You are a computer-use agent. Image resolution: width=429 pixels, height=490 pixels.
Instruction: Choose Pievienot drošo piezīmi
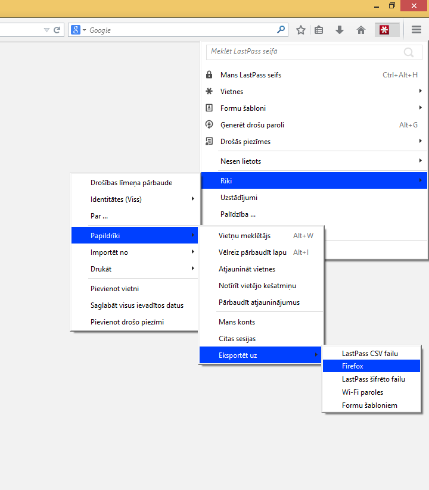(x=135, y=322)
